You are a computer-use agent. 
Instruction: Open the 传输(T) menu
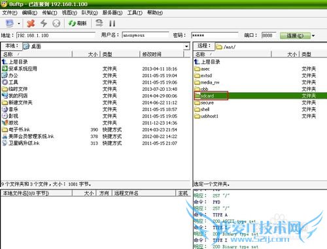50,13
